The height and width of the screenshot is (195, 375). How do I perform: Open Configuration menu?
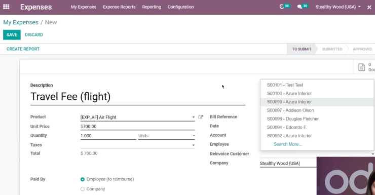[180, 7]
